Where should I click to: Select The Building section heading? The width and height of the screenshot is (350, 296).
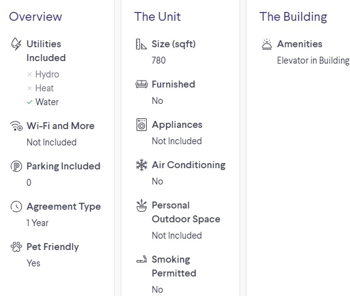point(293,17)
